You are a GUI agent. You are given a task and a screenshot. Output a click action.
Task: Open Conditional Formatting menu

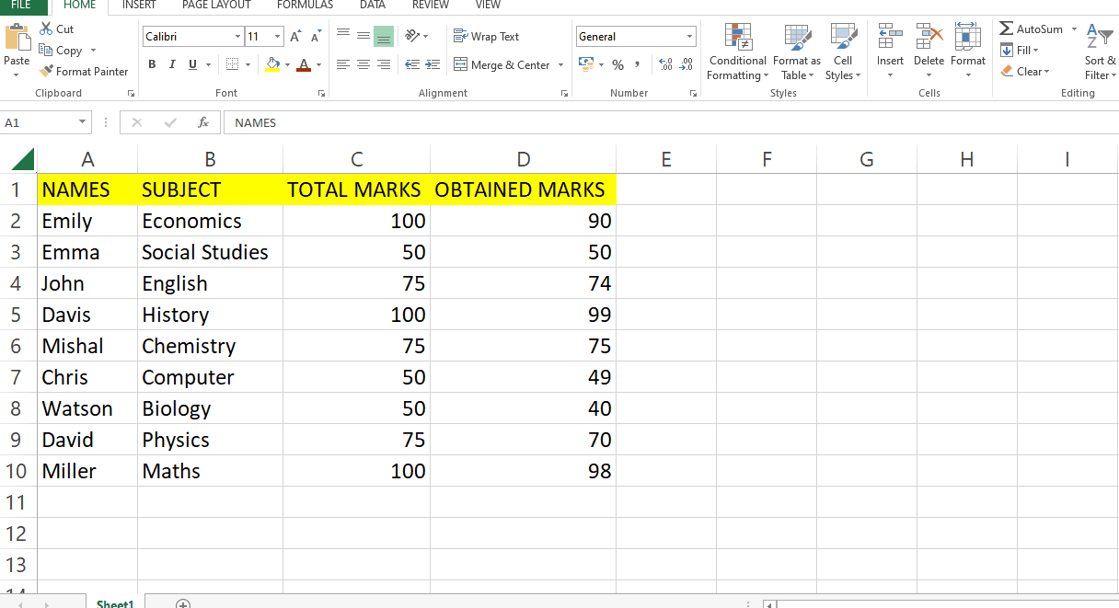coord(738,52)
